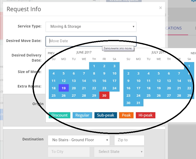
Task: Pick the hi-peak date June 30
Action: (104, 95)
